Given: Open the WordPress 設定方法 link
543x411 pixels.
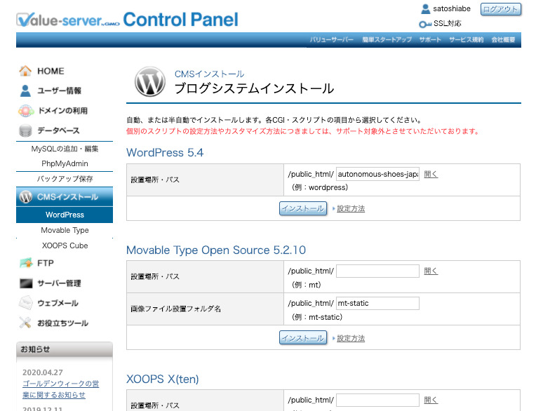Looking at the screenshot, I should pyautogui.click(x=350, y=209).
